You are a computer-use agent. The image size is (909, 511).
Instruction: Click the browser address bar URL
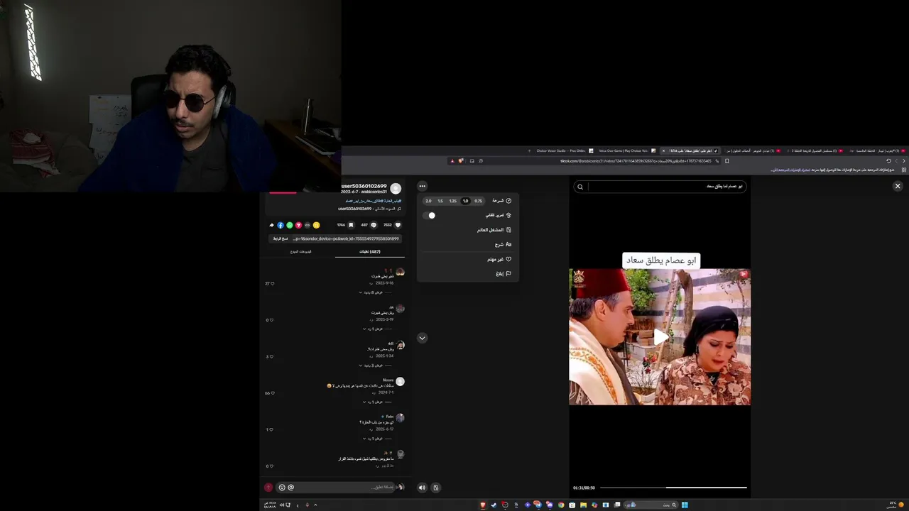636,161
